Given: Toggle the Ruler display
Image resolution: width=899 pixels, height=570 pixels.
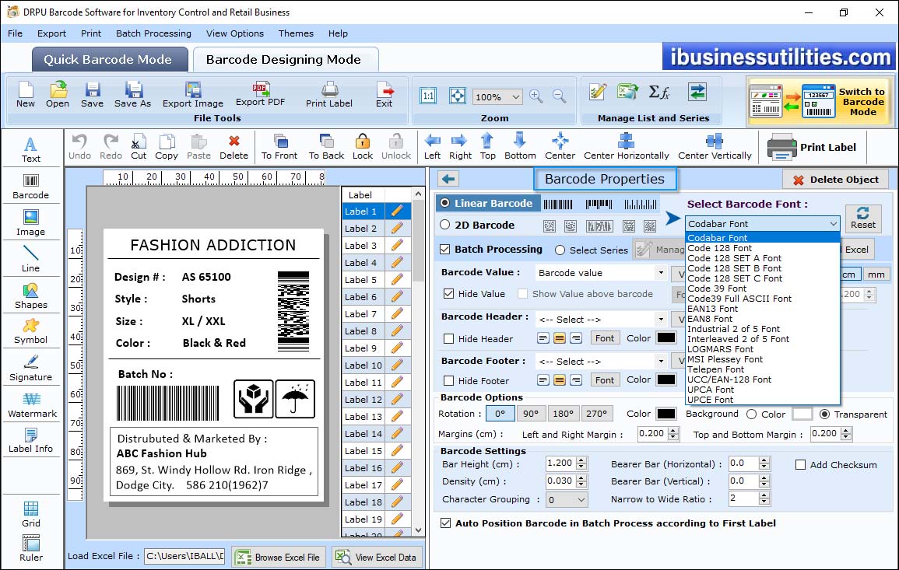Looking at the screenshot, I should [31, 548].
